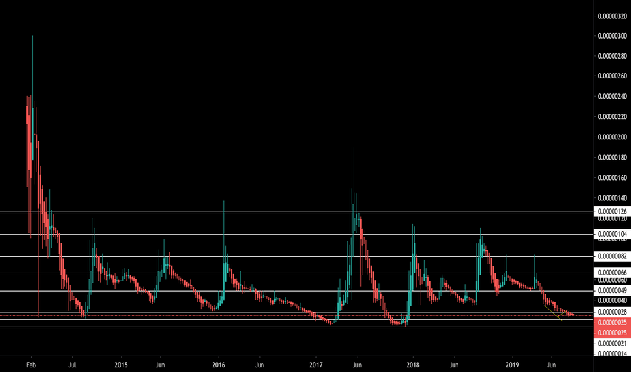
Task: Select the white 0.00000021 level price tag
Action: [x=612, y=344]
